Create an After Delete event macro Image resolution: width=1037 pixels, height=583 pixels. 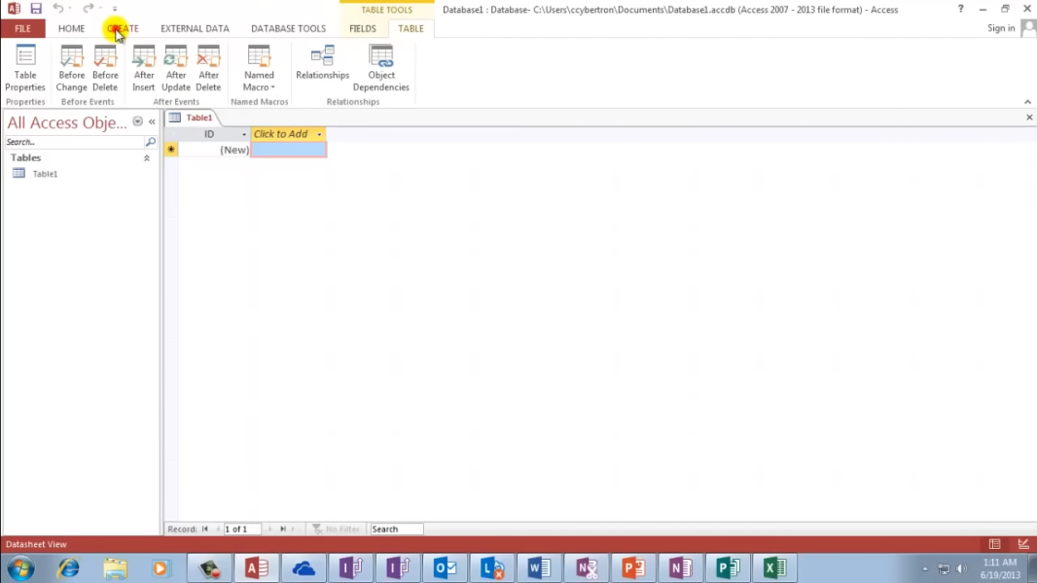208,68
